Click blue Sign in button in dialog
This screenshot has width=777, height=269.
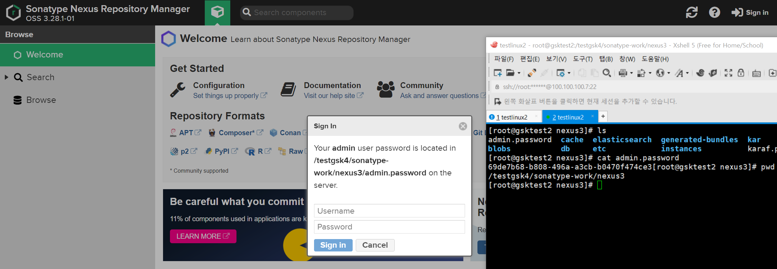click(333, 245)
